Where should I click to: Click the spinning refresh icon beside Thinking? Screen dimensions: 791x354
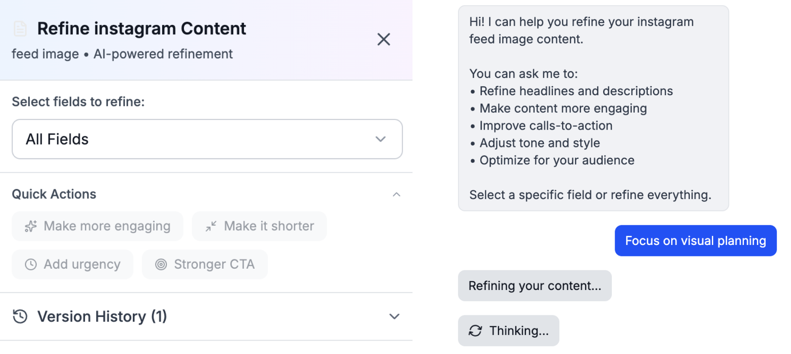[x=475, y=331]
